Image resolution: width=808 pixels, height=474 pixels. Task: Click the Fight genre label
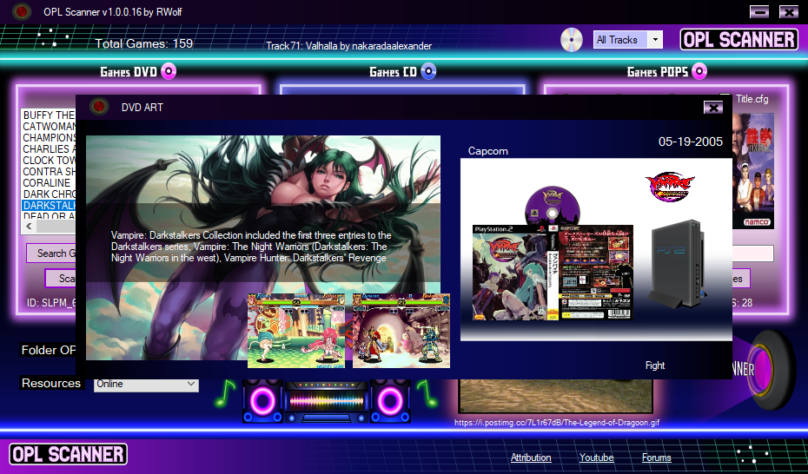click(x=655, y=365)
